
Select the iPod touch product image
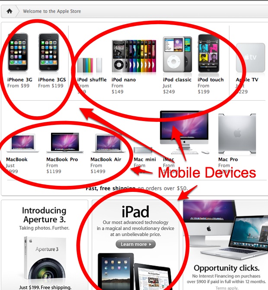click(x=209, y=53)
